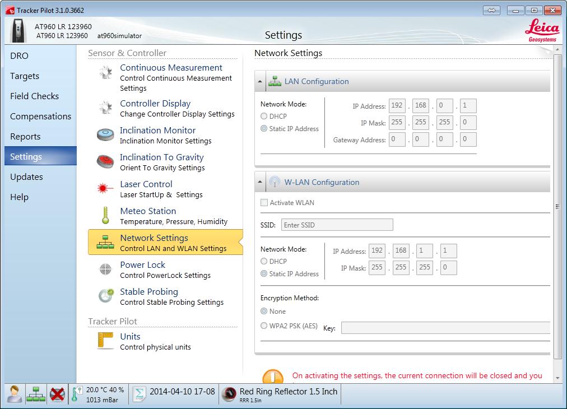Viewport: 567px width, 409px height.
Task: Click the Inclination Monitor icon
Action: pos(106,135)
